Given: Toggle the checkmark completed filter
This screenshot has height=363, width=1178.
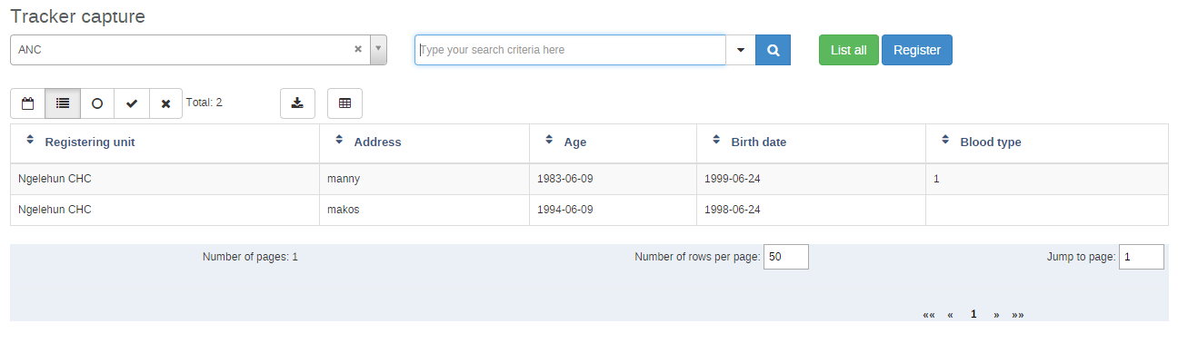Looking at the screenshot, I should coord(132,103).
